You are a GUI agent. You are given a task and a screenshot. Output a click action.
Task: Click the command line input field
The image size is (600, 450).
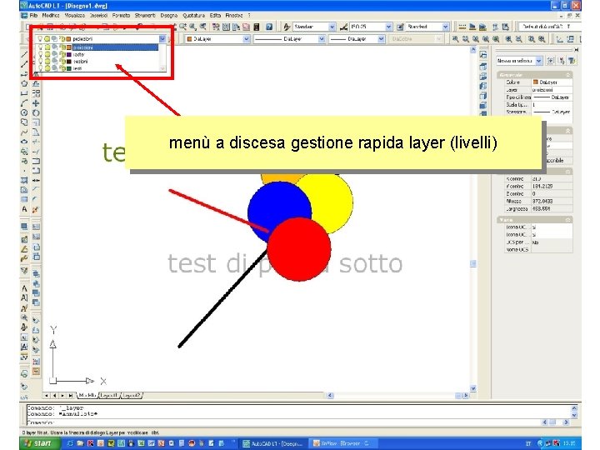283,422
